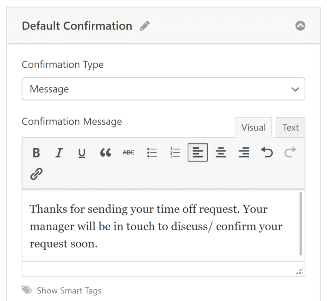Create a numbered list
This screenshot has height=301, width=327.
tap(175, 152)
